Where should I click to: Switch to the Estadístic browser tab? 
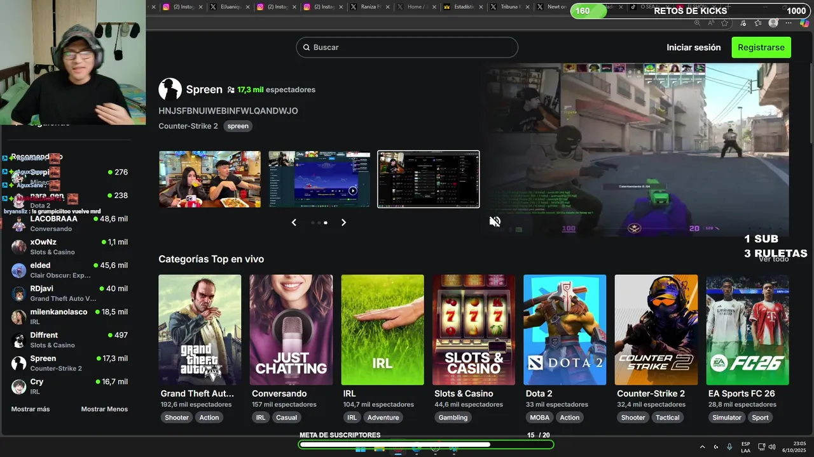(462, 7)
